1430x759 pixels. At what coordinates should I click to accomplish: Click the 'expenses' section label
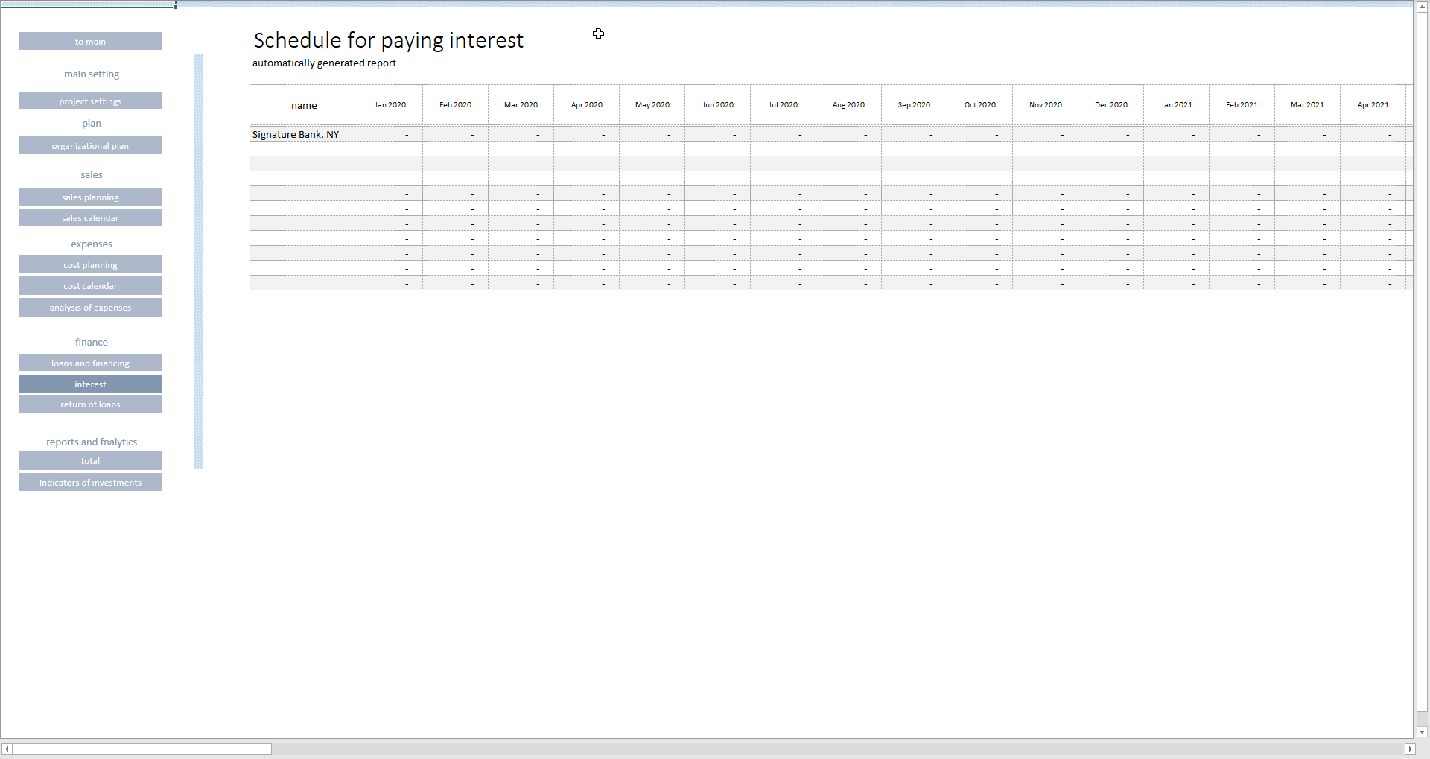tap(92, 244)
